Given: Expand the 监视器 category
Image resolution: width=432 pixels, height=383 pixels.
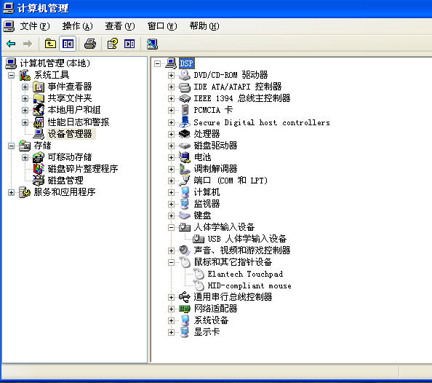Looking at the screenshot, I should coord(171,204).
